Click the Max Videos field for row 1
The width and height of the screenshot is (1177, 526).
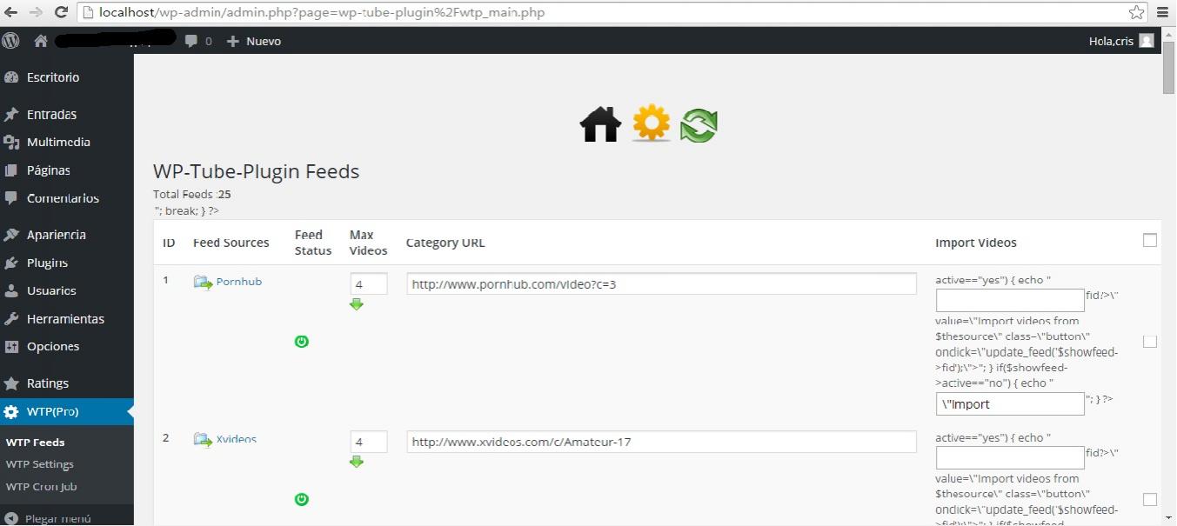click(369, 284)
